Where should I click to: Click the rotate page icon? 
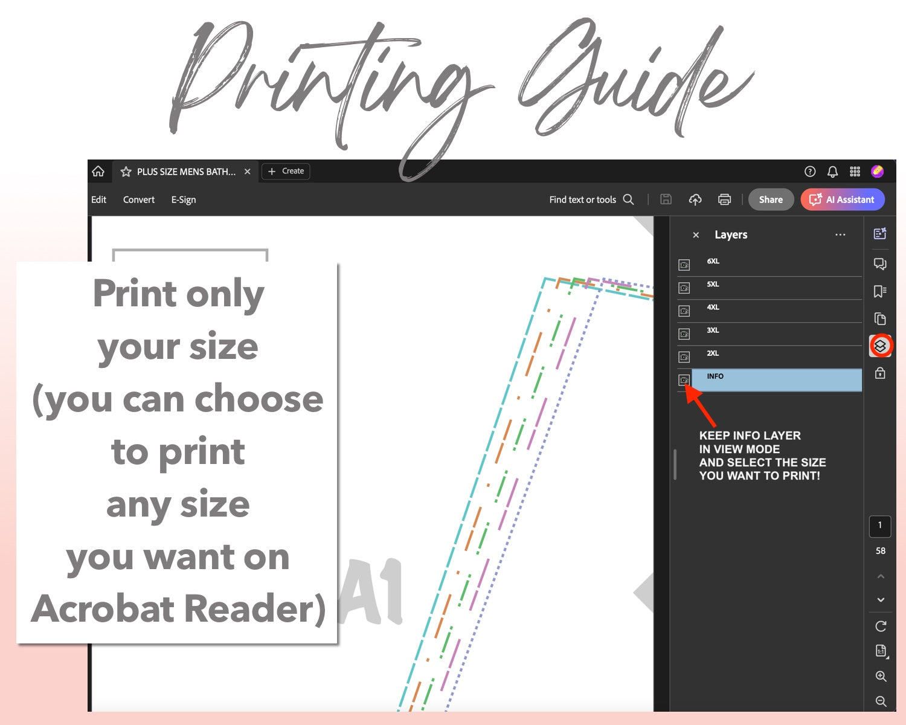point(881,626)
